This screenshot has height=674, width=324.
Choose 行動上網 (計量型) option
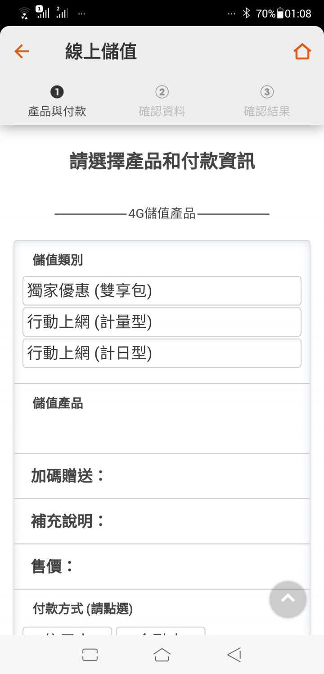(162, 322)
